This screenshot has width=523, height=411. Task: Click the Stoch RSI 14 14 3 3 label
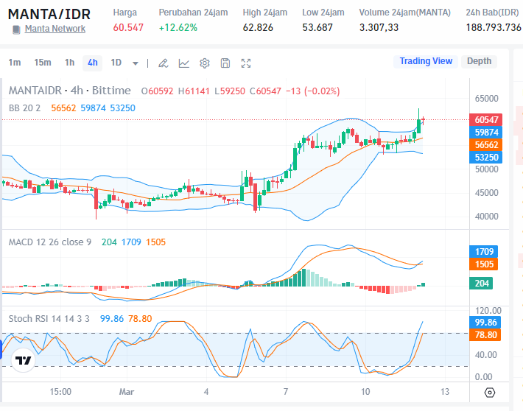point(49,319)
